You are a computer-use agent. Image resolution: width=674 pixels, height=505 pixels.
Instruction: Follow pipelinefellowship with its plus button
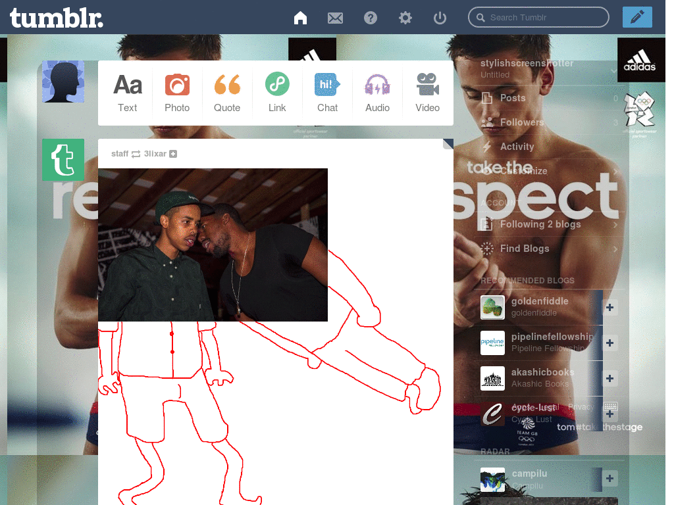click(609, 343)
